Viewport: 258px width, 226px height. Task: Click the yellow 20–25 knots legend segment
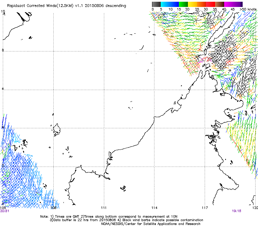coord(192,4)
